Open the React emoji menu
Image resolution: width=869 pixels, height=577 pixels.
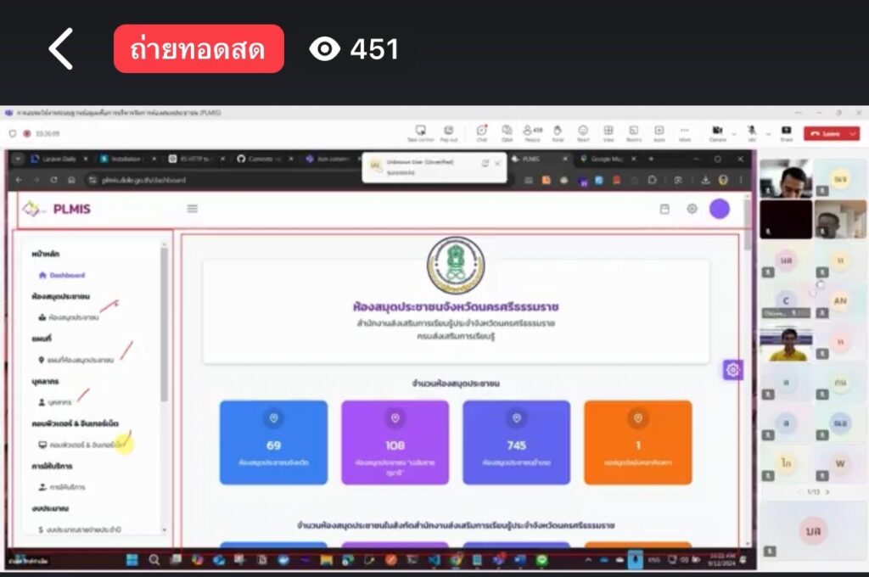pos(583,132)
